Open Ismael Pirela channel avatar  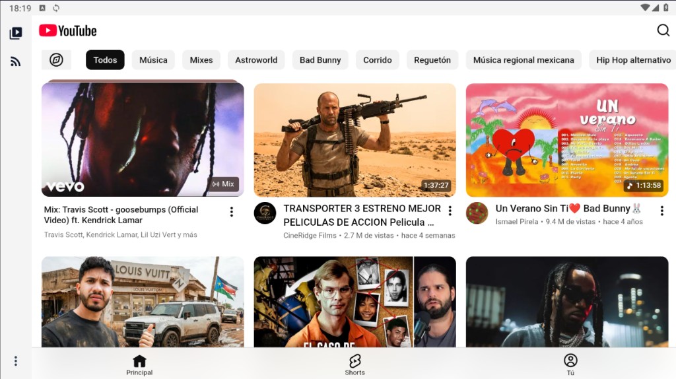[x=477, y=213]
